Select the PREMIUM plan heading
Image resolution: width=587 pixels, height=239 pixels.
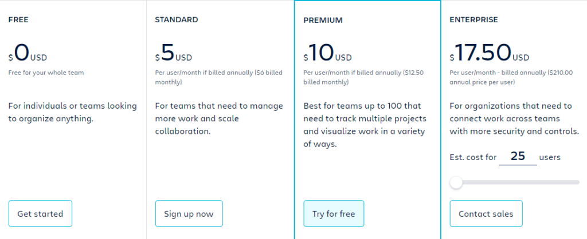pos(323,20)
